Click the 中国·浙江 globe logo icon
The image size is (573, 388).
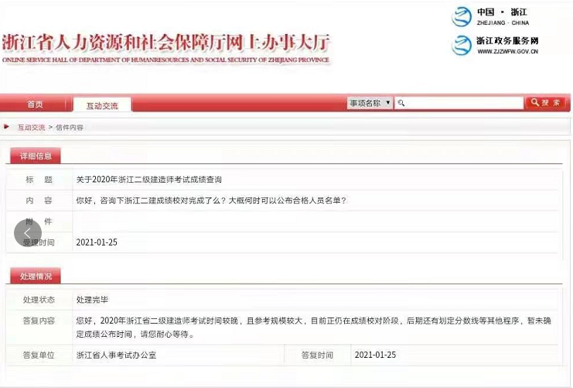pyautogui.click(x=462, y=16)
